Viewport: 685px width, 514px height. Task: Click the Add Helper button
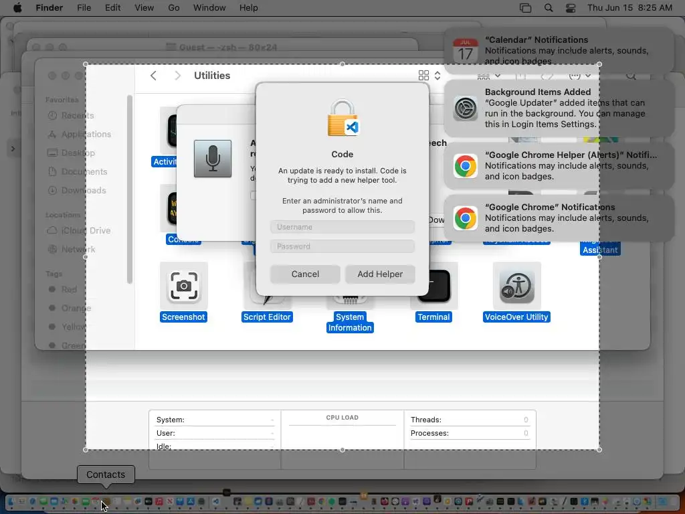380,274
